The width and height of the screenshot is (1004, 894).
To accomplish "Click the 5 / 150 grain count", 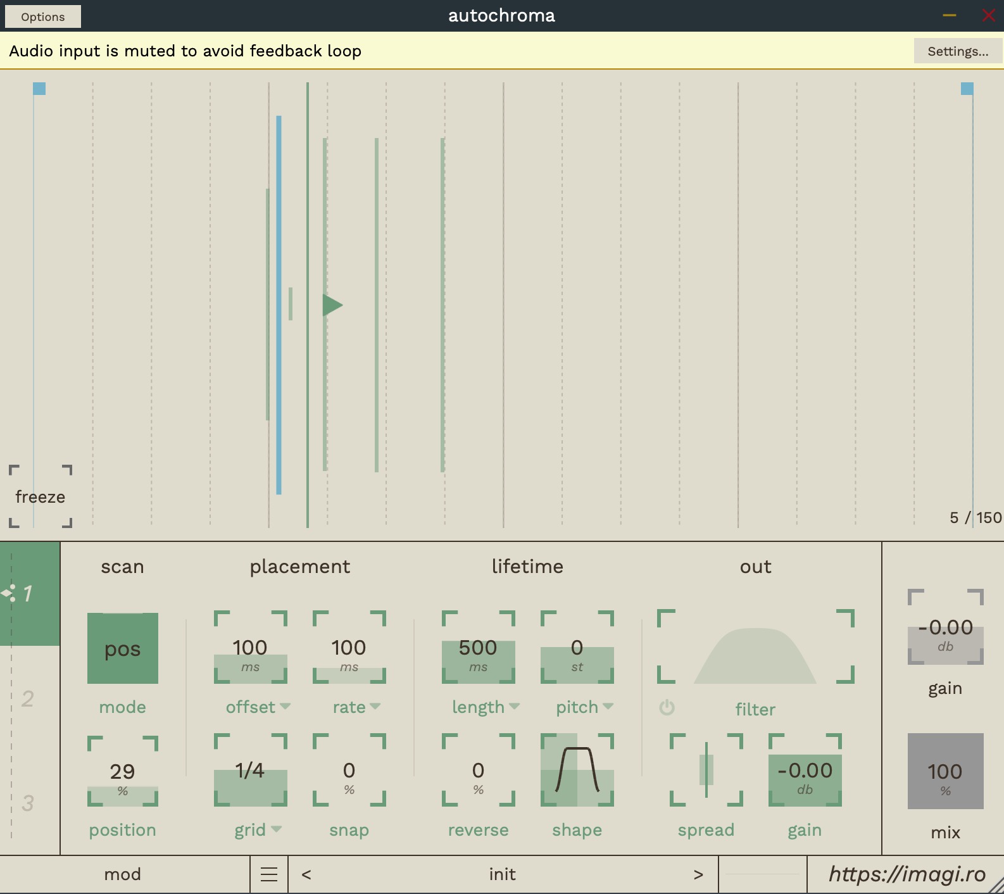I will (976, 517).
